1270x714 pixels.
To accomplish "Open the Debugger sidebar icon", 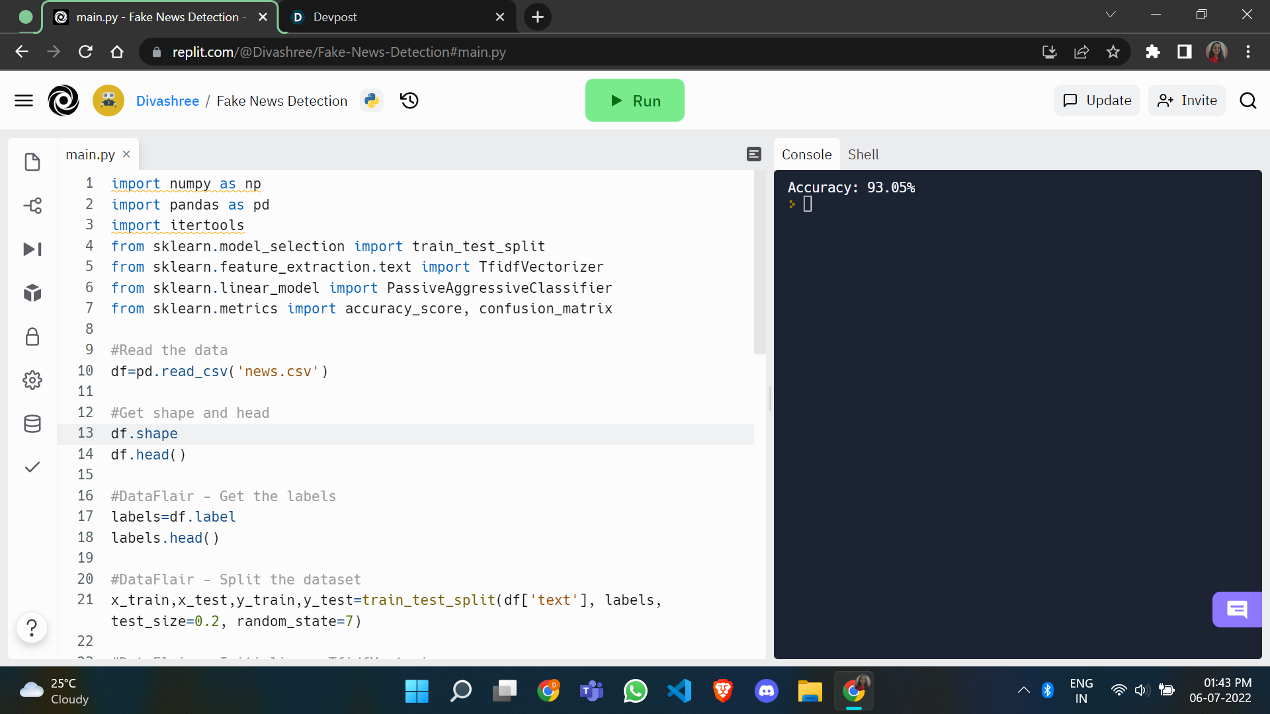I will (x=32, y=249).
